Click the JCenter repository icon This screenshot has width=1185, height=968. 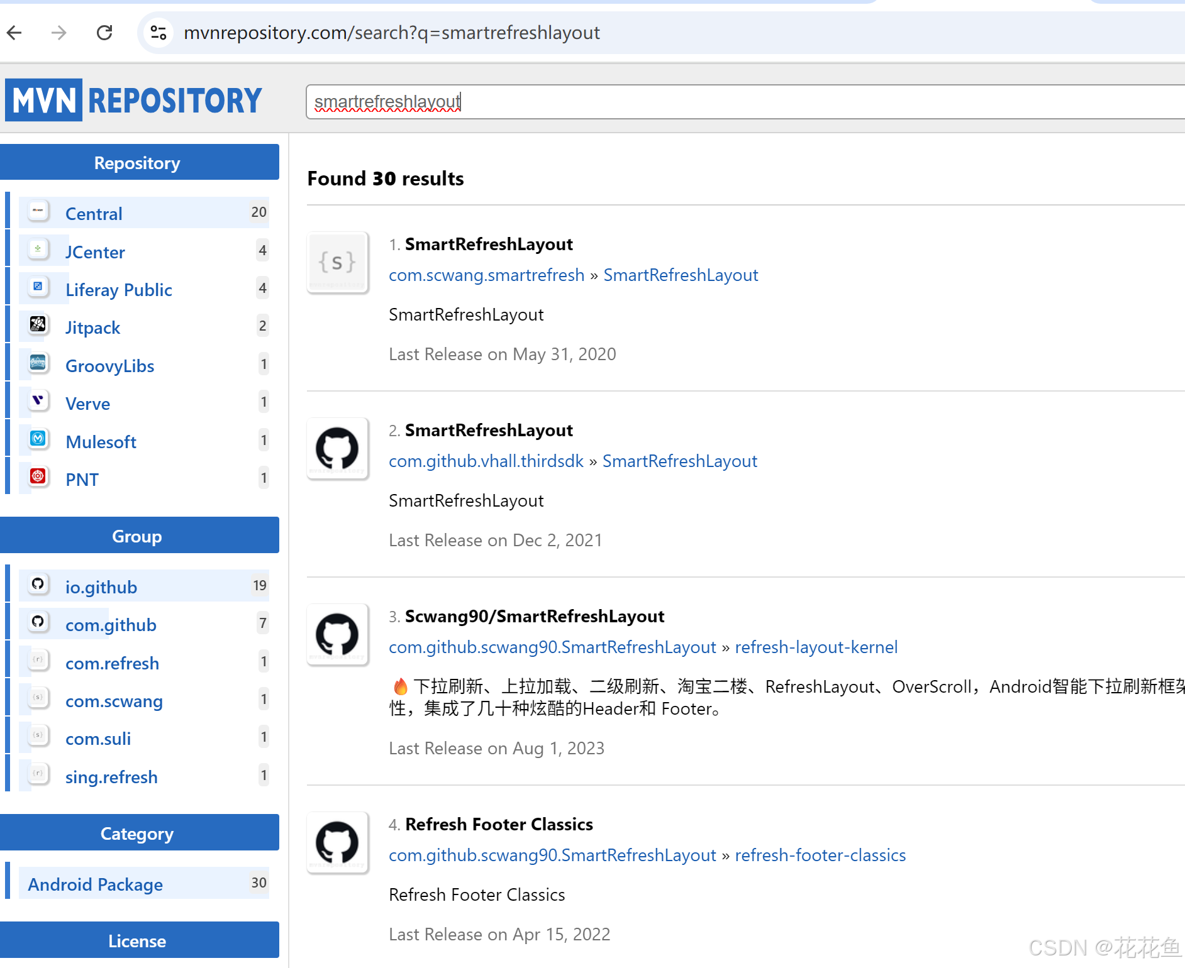click(38, 249)
